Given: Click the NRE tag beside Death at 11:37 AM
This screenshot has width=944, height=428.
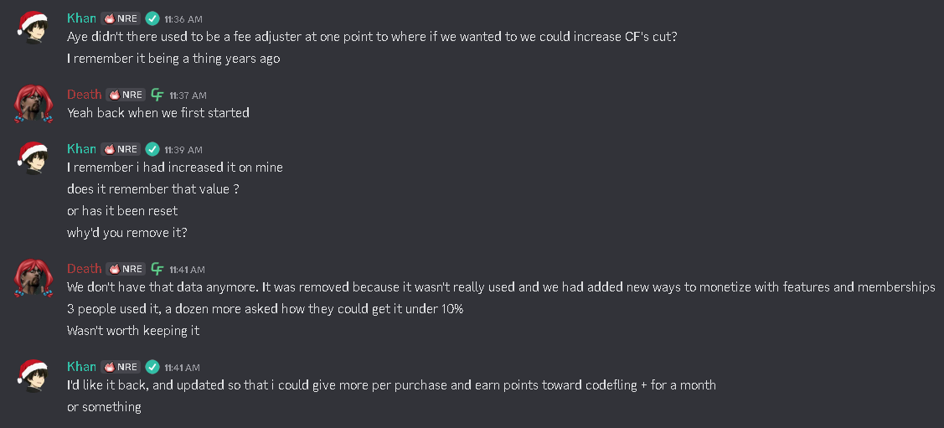Looking at the screenshot, I should pyautogui.click(x=125, y=95).
